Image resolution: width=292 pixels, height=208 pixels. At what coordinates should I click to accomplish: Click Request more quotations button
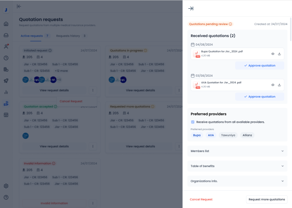point(267,199)
